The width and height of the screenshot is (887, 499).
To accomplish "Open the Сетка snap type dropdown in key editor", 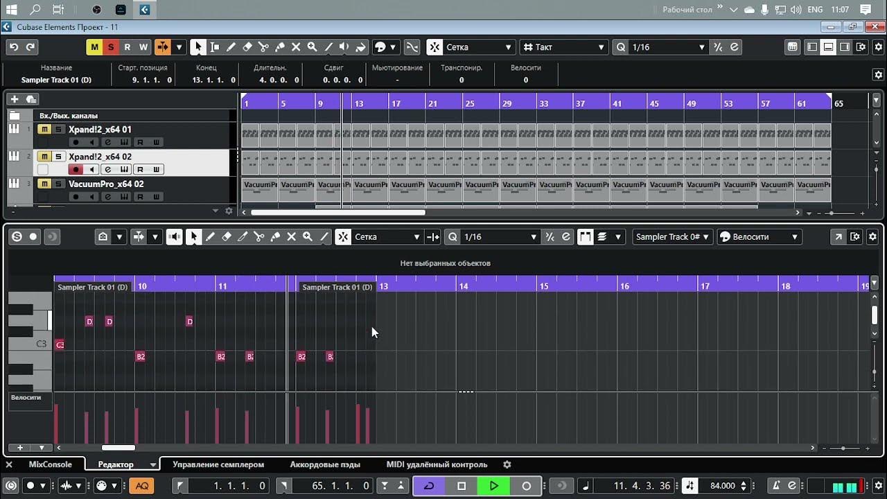I will (387, 237).
